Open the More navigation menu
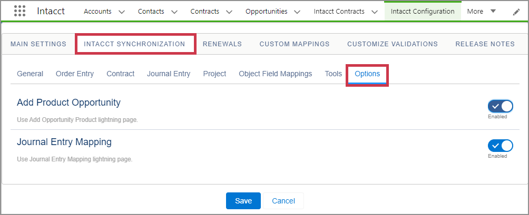This screenshot has width=529, height=215. (482, 11)
